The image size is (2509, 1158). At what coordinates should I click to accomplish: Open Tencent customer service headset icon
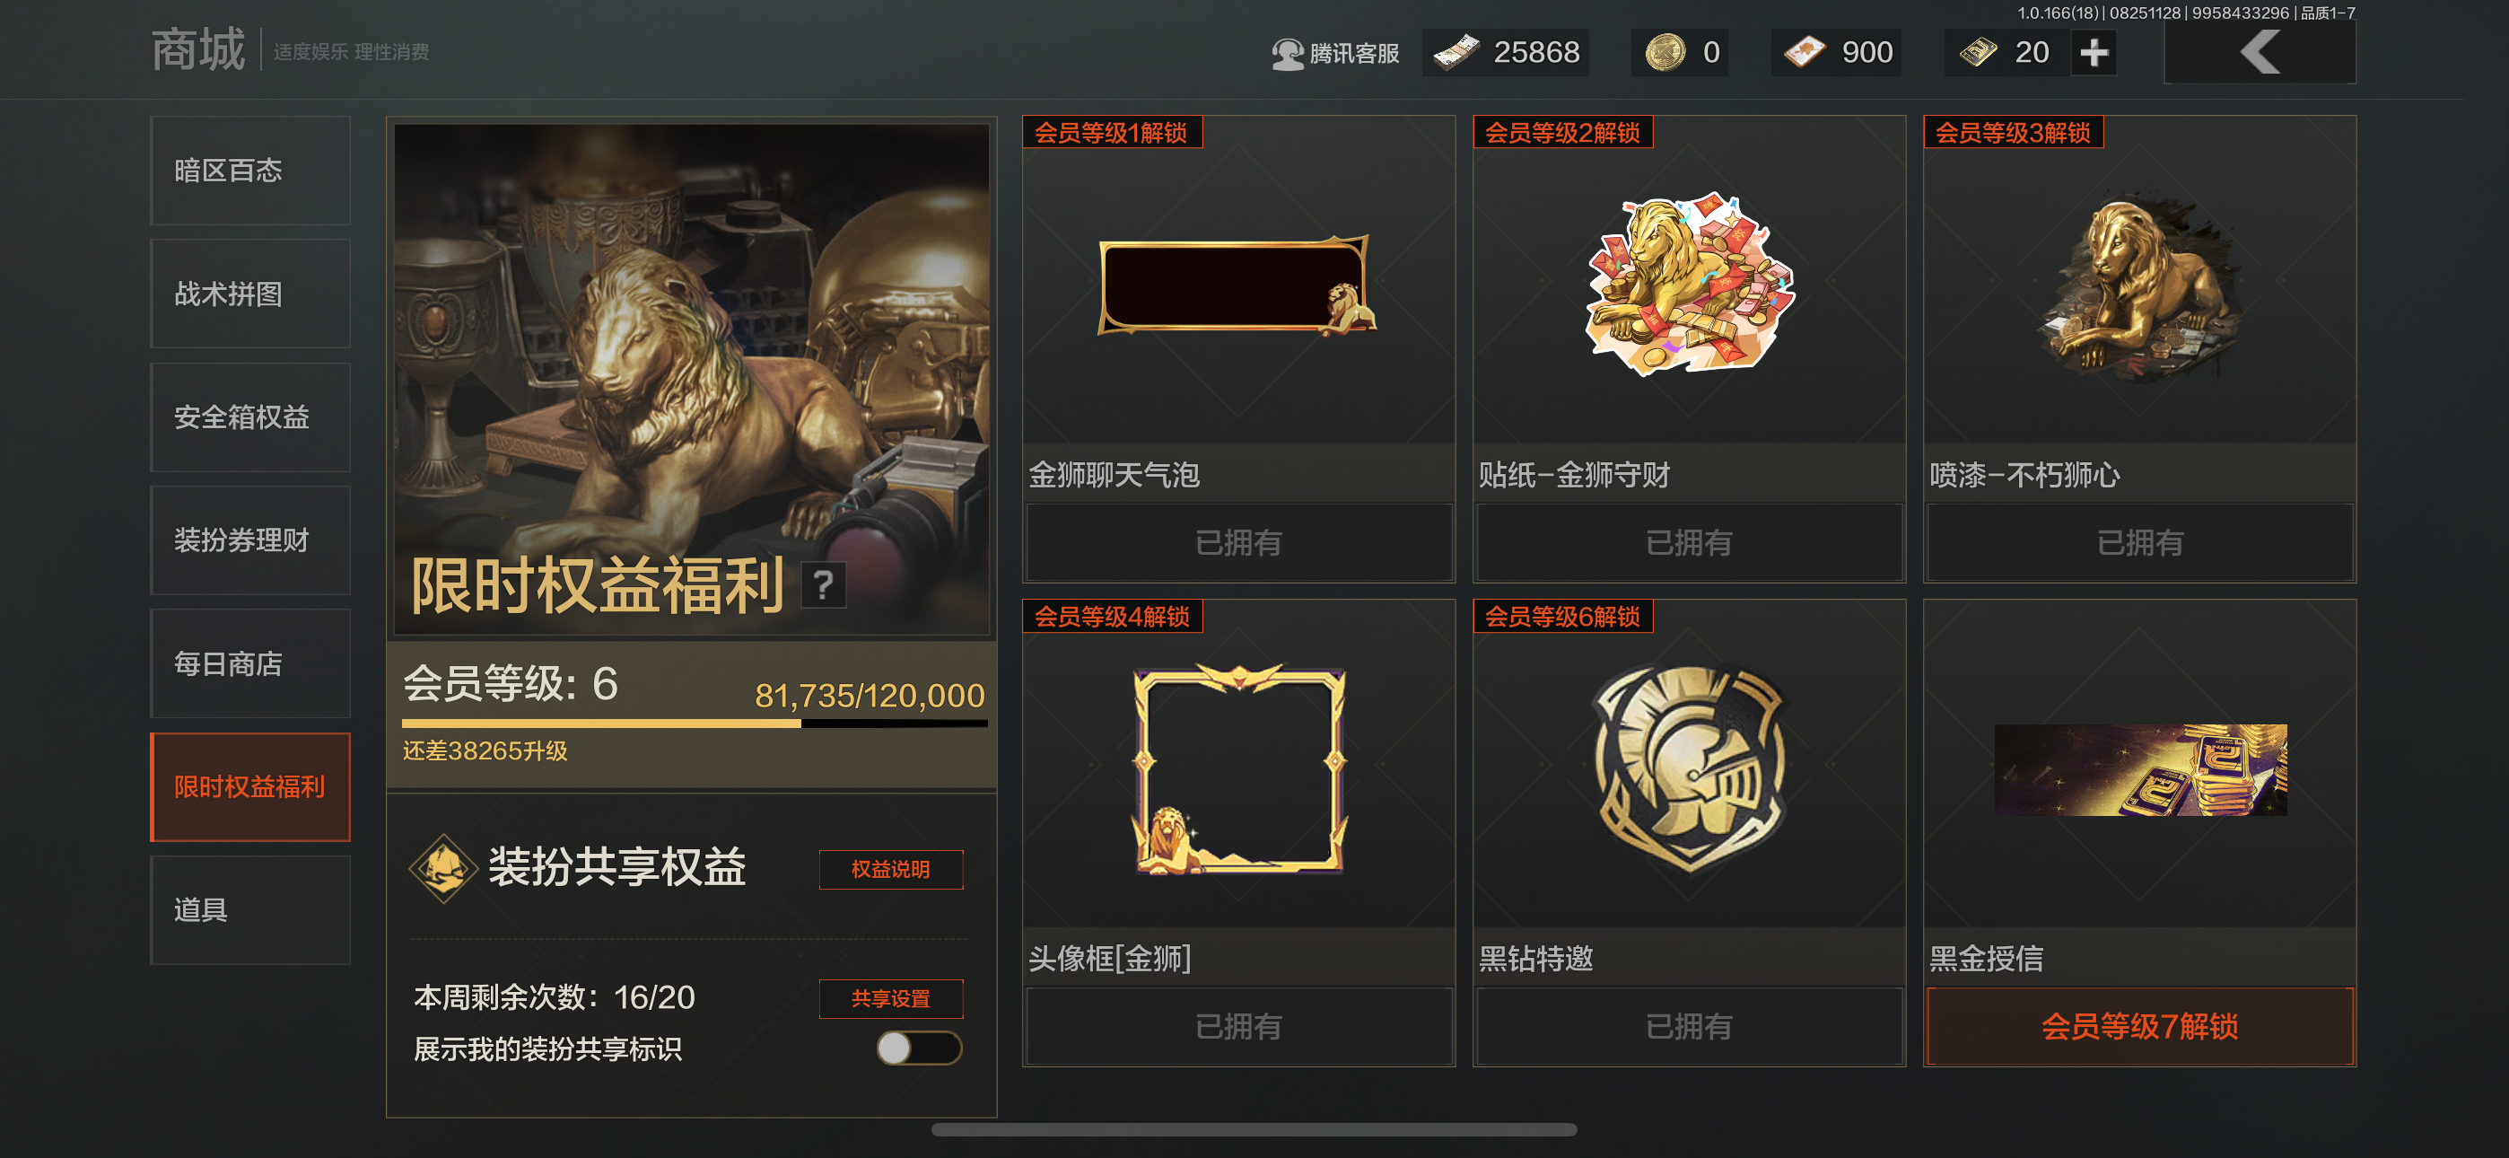coord(1288,53)
